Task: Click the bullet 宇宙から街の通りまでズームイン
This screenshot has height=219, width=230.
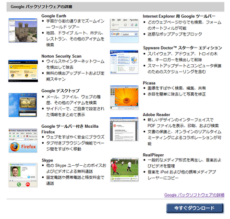Action: tap(75, 24)
